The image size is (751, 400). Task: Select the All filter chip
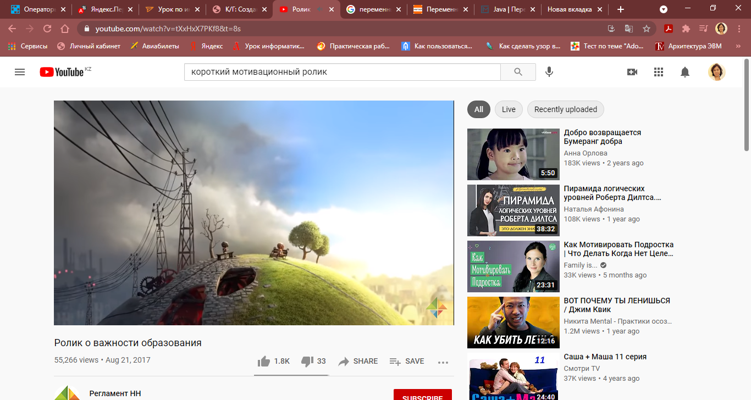point(479,109)
